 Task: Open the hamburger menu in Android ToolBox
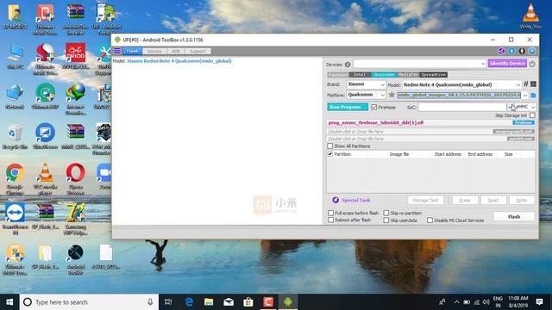[x=117, y=51]
